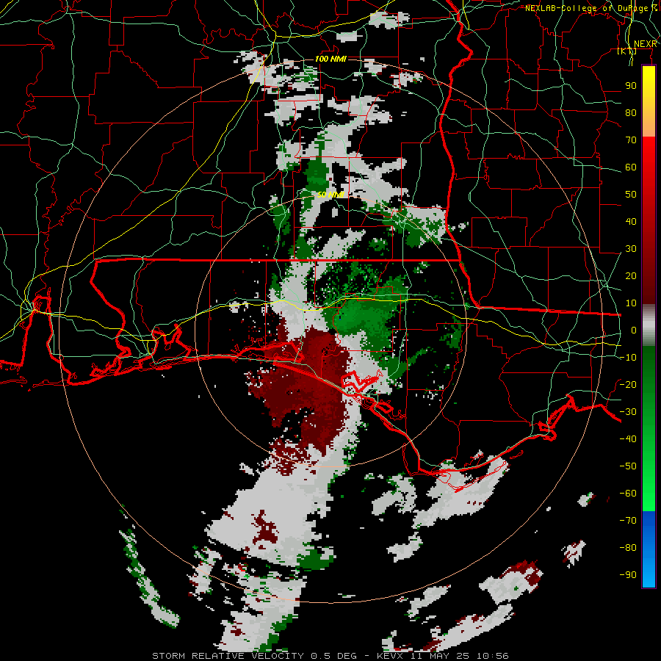Click the 0 value on velocity scale
The image size is (661, 661).
point(634,330)
